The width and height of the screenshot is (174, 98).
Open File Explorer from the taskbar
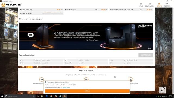point(42,96)
